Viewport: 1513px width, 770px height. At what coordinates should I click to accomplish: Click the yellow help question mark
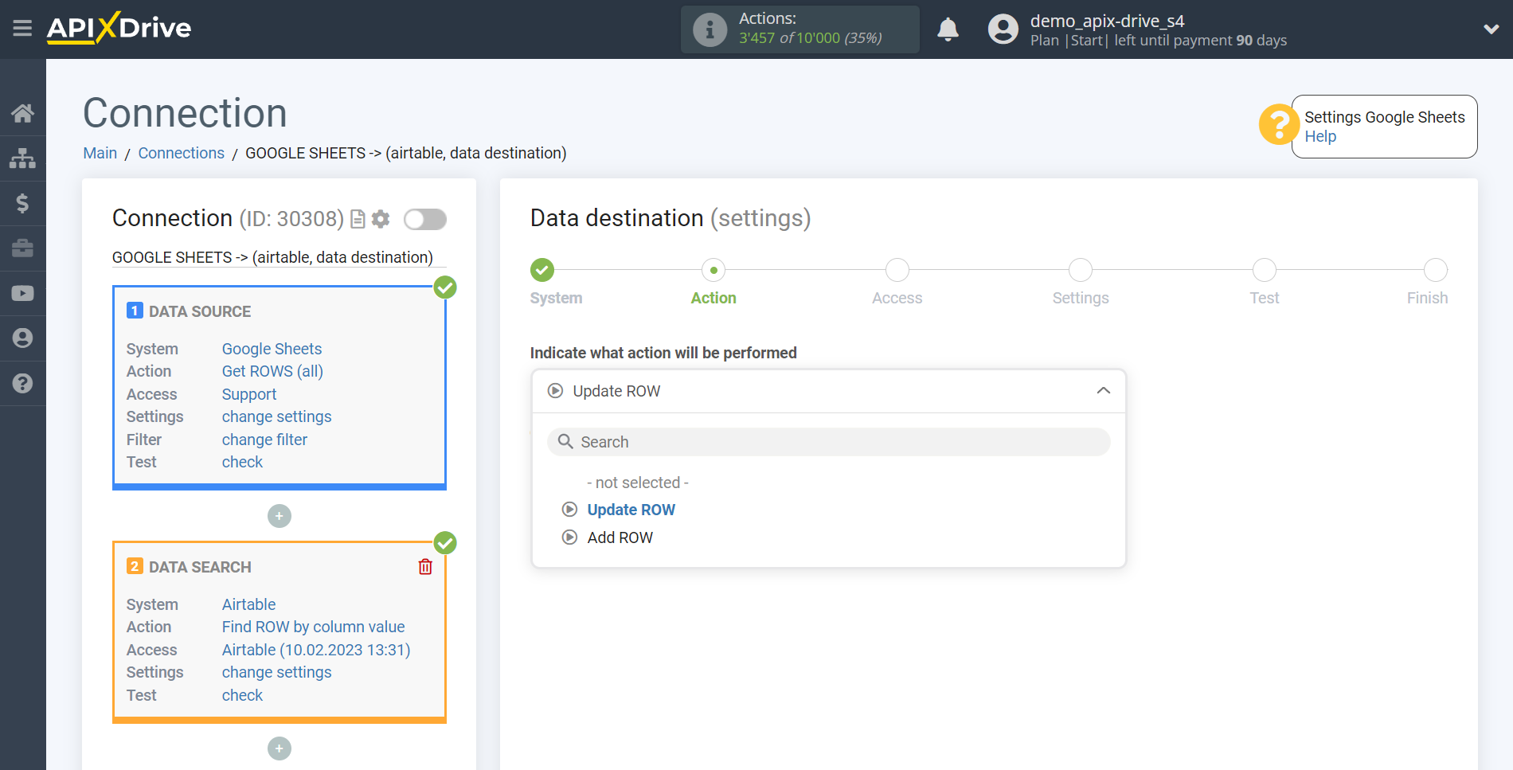[1279, 125]
